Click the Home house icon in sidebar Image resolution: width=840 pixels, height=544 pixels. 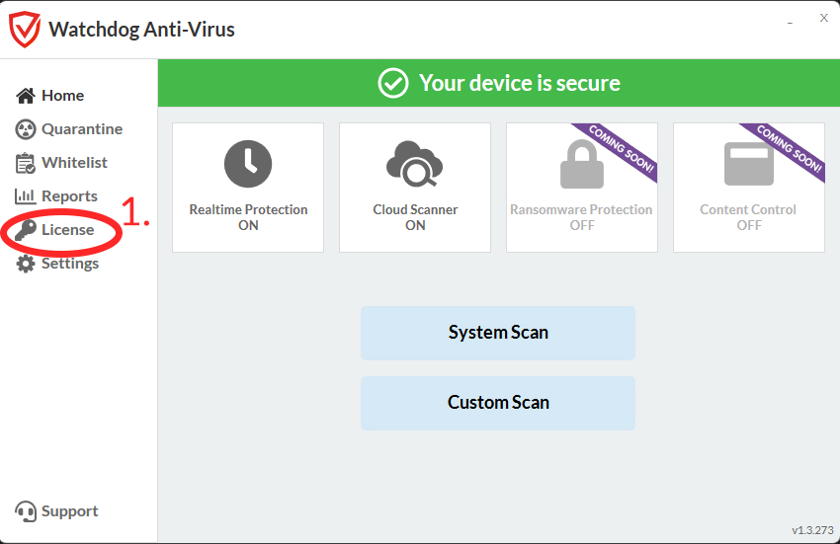pos(26,96)
